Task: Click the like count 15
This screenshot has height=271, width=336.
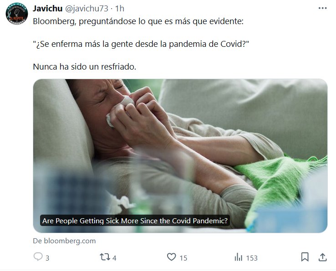Action: coord(183,258)
